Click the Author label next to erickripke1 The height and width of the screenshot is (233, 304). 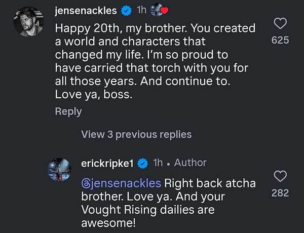coord(190,163)
